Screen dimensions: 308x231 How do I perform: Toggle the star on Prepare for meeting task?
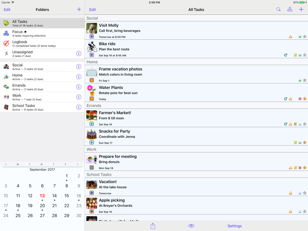pos(305,168)
